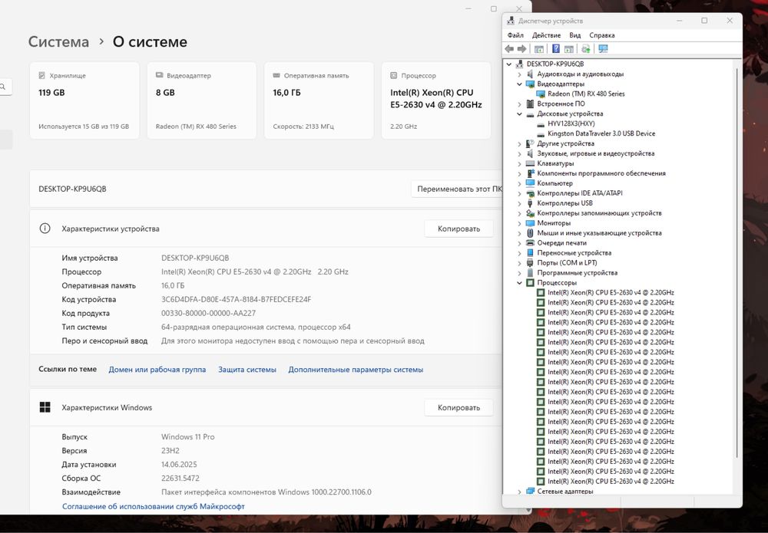This screenshot has width=768, height=533.
Task: Select the Сетевые адаптеры category
Action: click(x=564, y=492)
